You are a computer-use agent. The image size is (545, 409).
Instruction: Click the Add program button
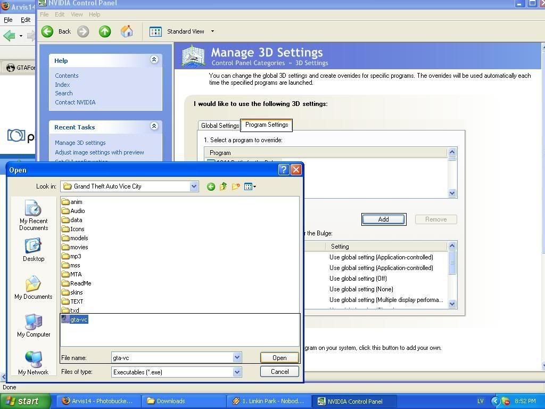(383, 219)
